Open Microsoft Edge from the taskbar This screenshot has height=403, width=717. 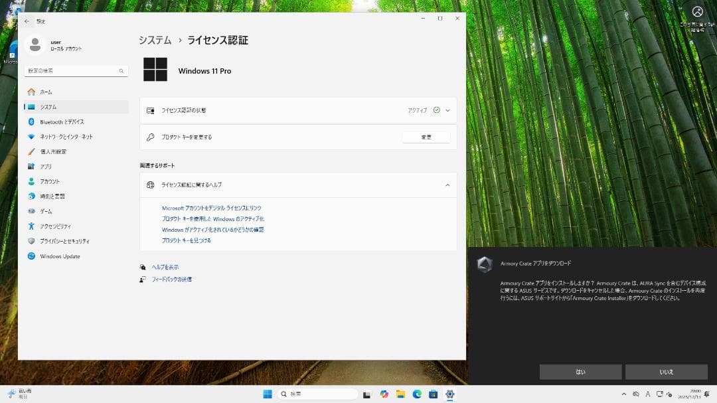[x=418, y=394]
